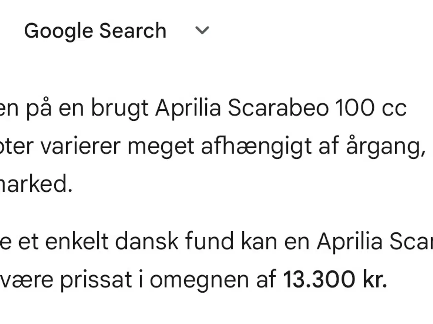
Task: Click the word "Search" in the heading
Action: pos(133,31)
